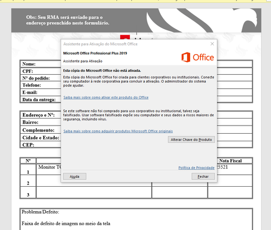Click the Problema/Defeito: heading text
The height and width of the screenshot is (230, 271).
pyautogui.click(x=40, y=212)
